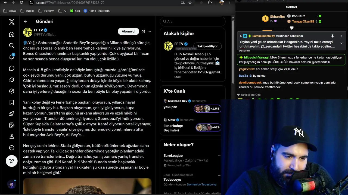Open the browser profile avatar
Viewport: 348px width, 195px height.
[222, 3]
